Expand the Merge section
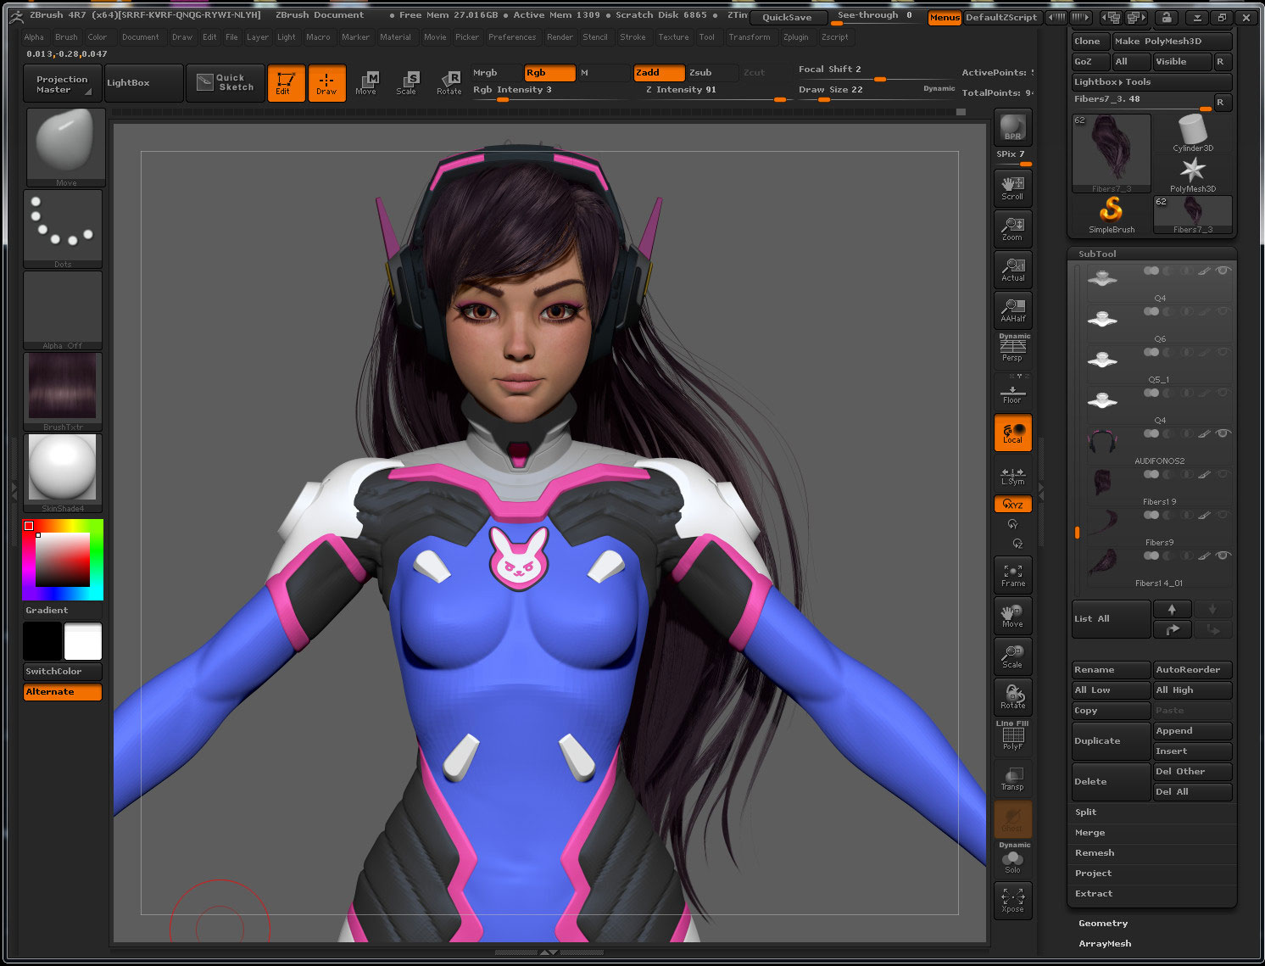Screen dimensions: 1265x966 (1089, 832)
